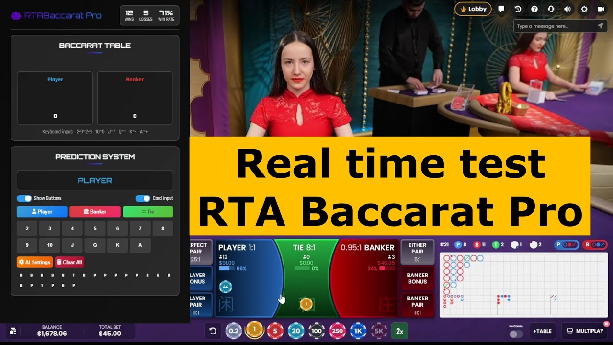Select the 250 chip
The image size is (613, 345).
click(x=338, y=331)
